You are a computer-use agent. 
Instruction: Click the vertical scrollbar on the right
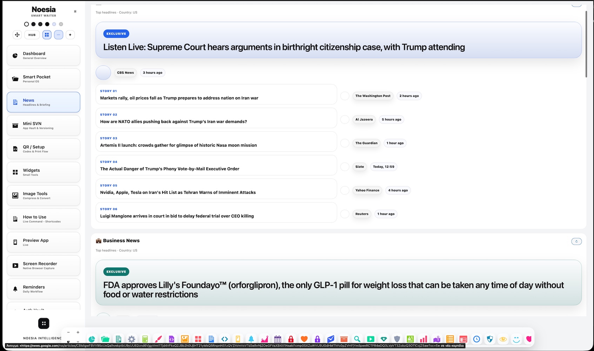coord(586,44)
